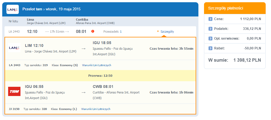Click the orange triangle next to Szczegóły
This screenshot has height=120, width=271.
point(158,32)
